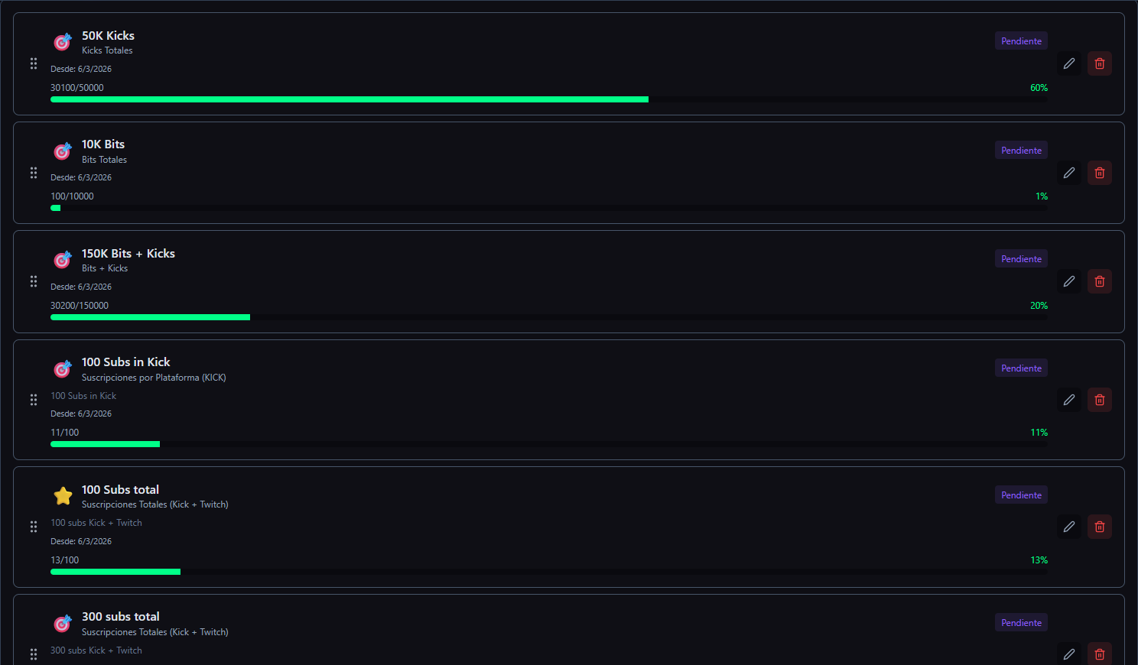Click the target icon beside 10K Bits
The image size is (1138, 665).
coord(62,151)
